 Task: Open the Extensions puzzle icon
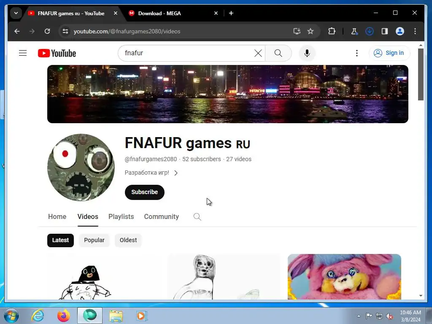(x=332, y=31)
